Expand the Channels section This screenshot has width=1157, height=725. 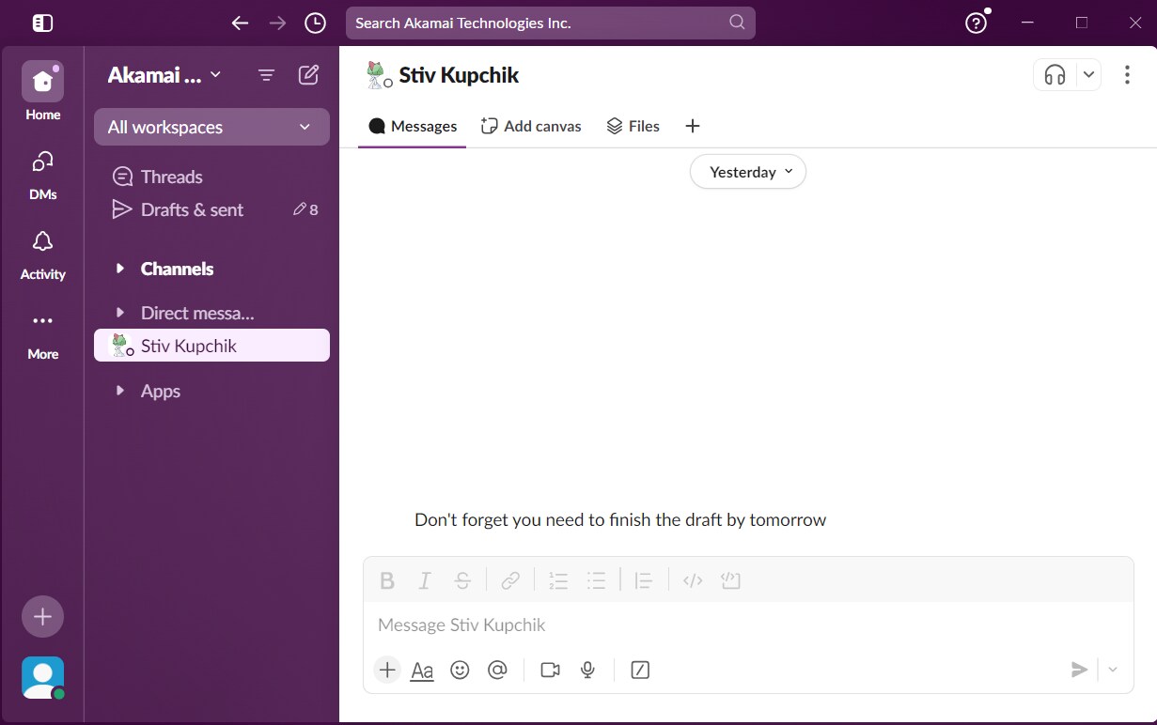tap(120, 269)
